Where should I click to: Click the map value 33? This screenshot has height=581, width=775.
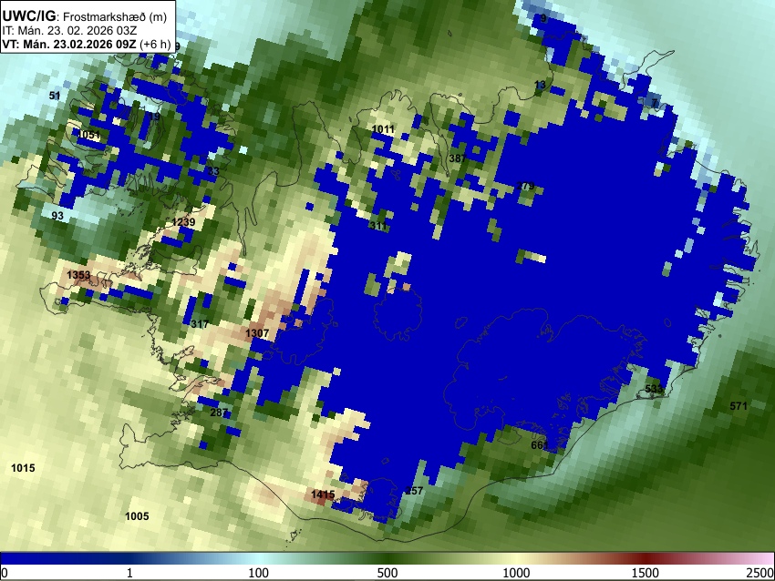(x=213, y=171)
